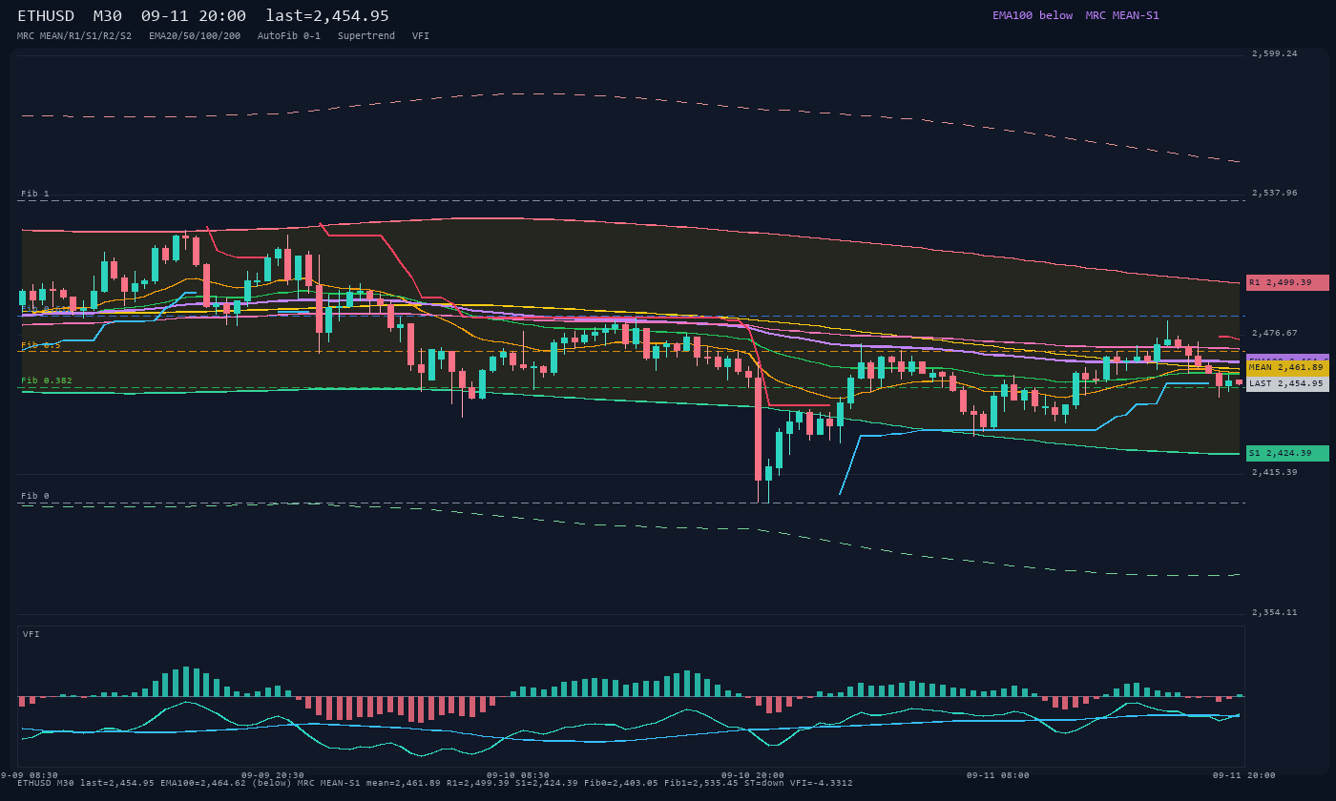Click the 'EMA20/50/100/200' legend entry

pos(195,36)
